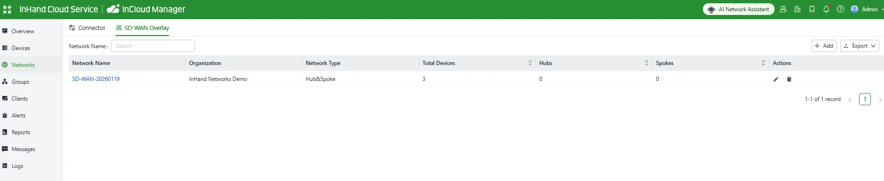Viewport: 884px width, 181px height.
Task: Click InHand Networks Demo organization cell
Action: pyautogui.click(x=218, y=79)
